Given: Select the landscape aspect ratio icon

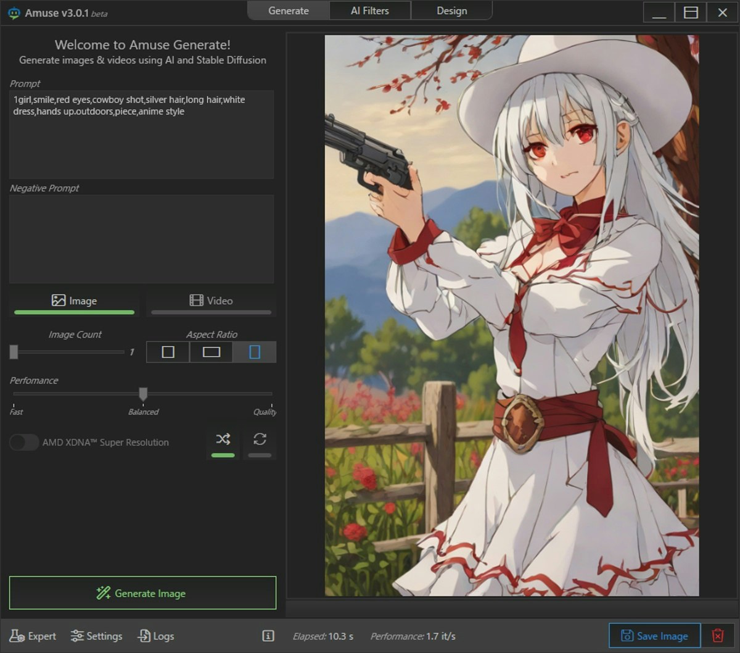Looking at the screenshot, I should click(211, 352).
